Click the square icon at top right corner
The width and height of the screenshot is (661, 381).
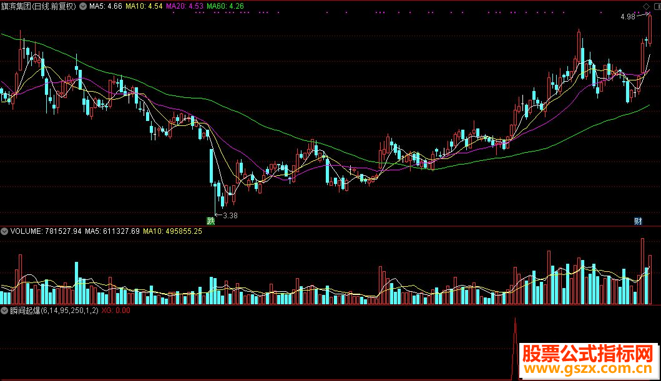point(657,6)
